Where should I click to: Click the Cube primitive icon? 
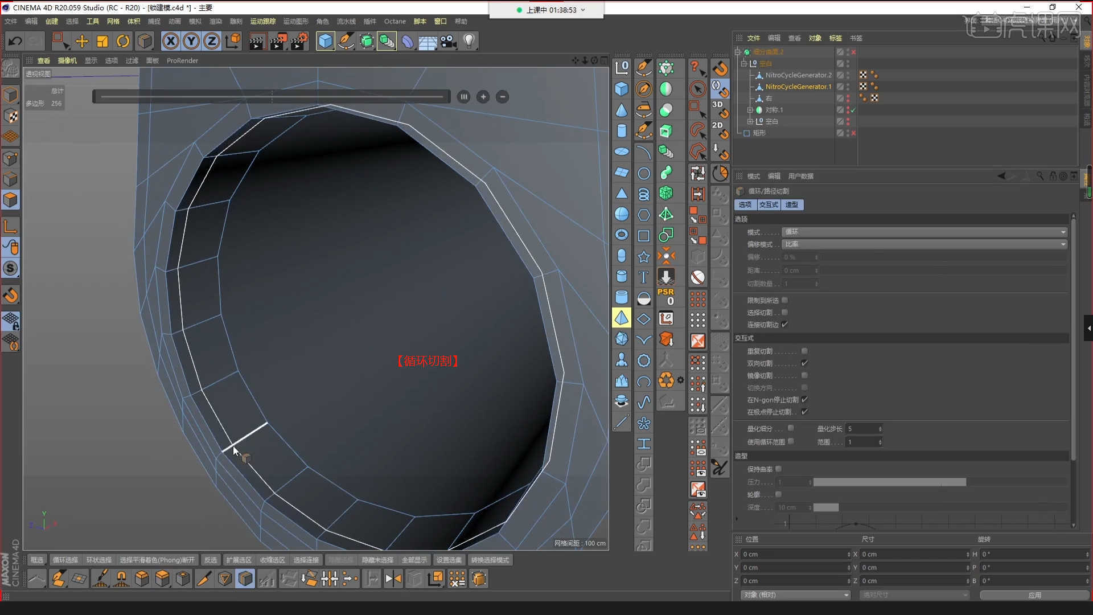(x=325, y=41)
